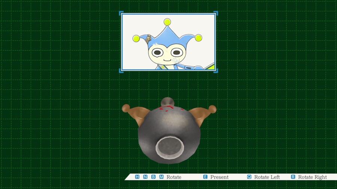This screenshot has height=189, width=337.
Task: Choose the Rotate Right option
Action: coord(312,177)
